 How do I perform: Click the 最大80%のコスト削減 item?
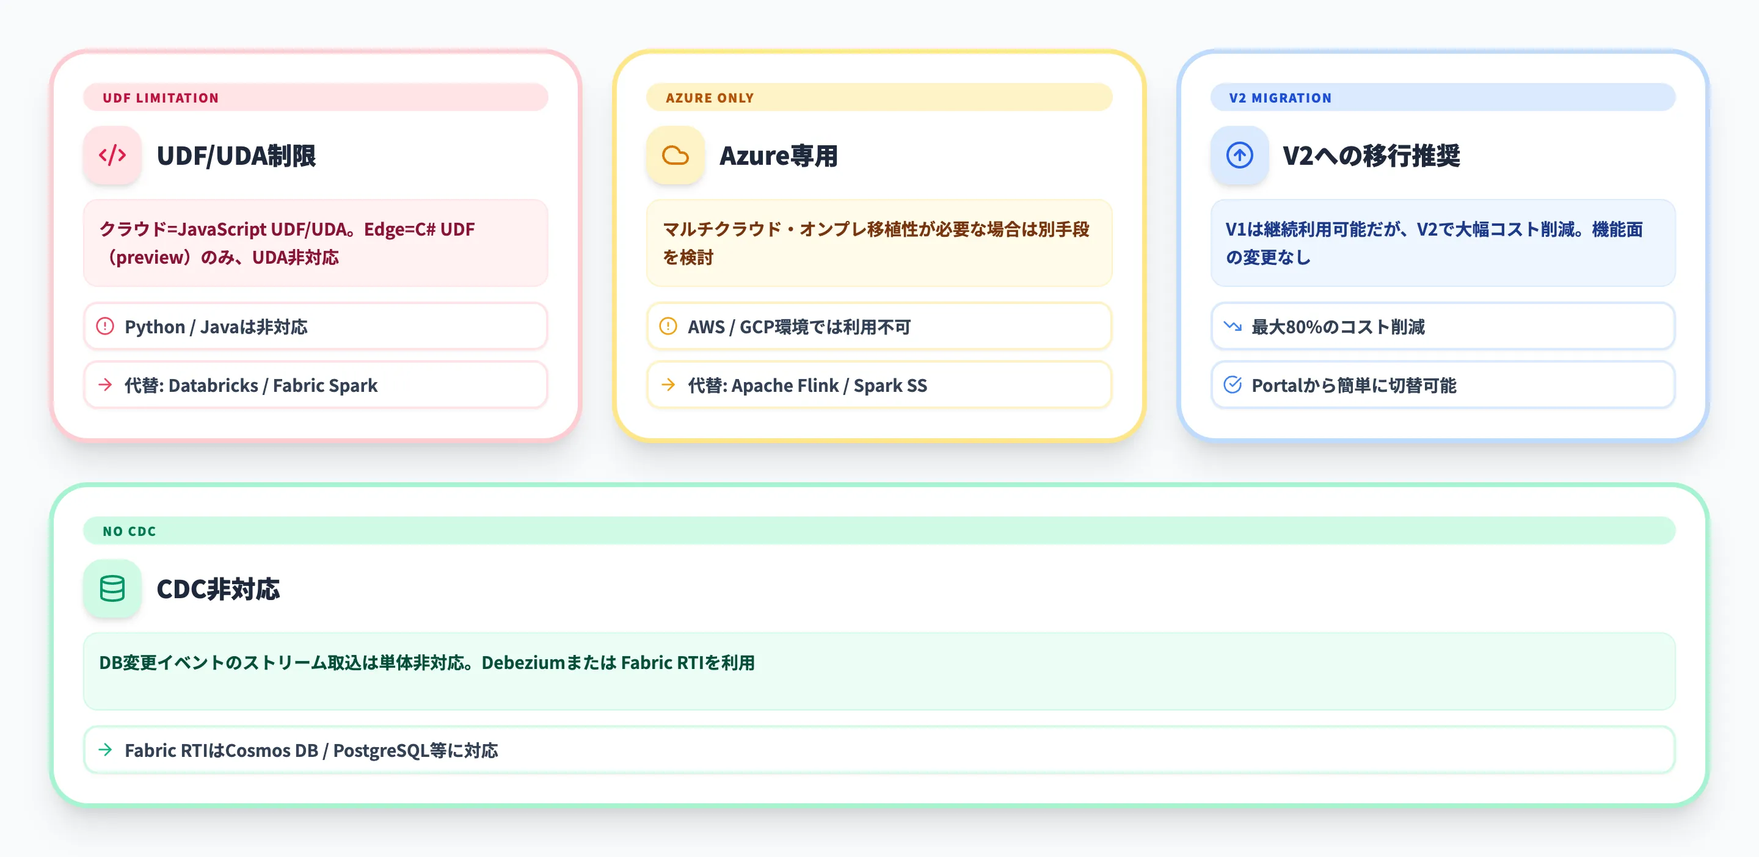tap(1442, 326)
